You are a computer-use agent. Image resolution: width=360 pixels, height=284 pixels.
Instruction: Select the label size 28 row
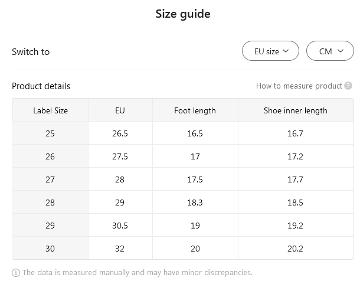pyautogui.click(x=50, y=203)
